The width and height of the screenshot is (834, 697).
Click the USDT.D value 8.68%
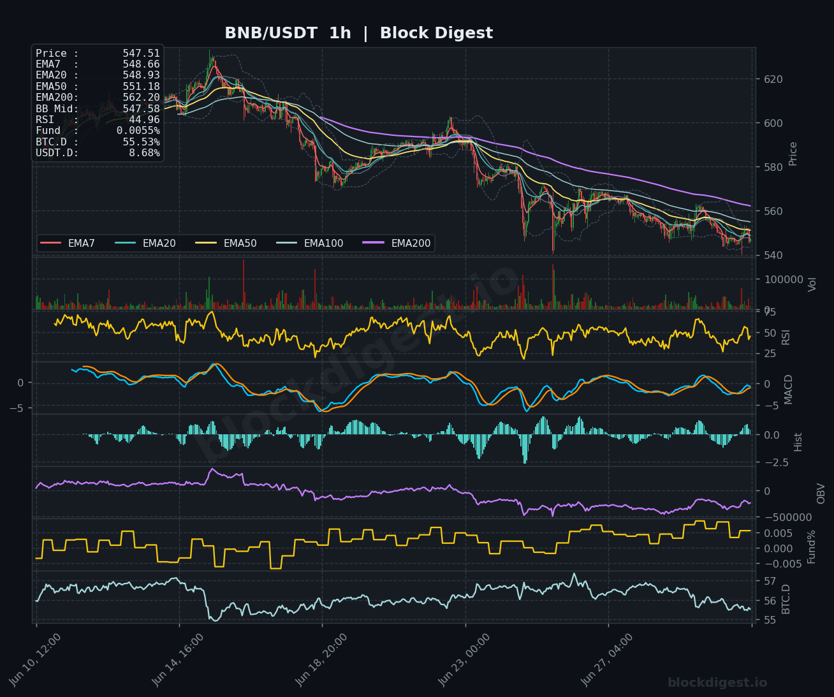coord(145,153)
